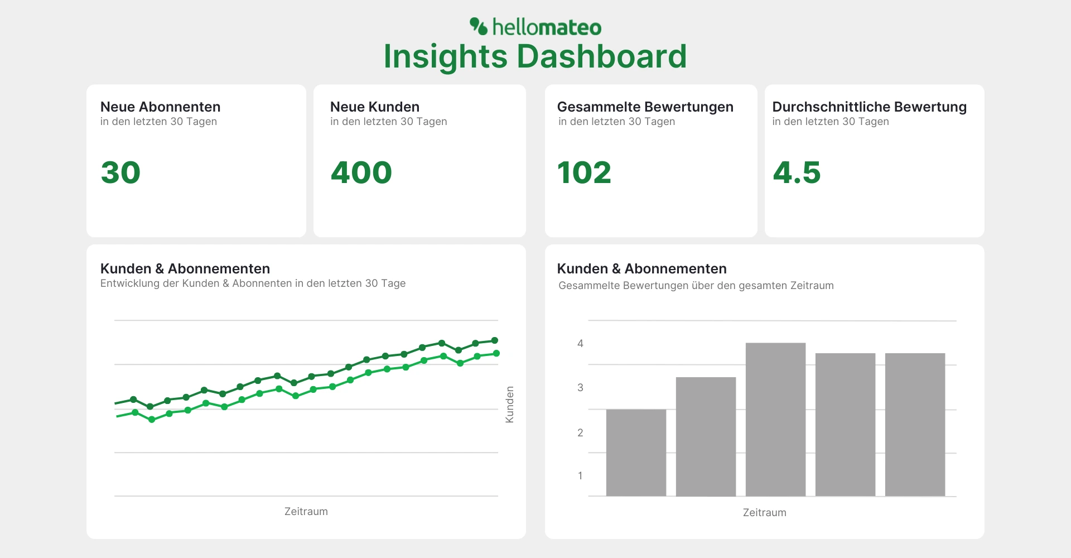Image resolution: width=1071 pixels, height=558 pixels.
Task: Click the second bar in the bar chart
Action: click(706, 436)
